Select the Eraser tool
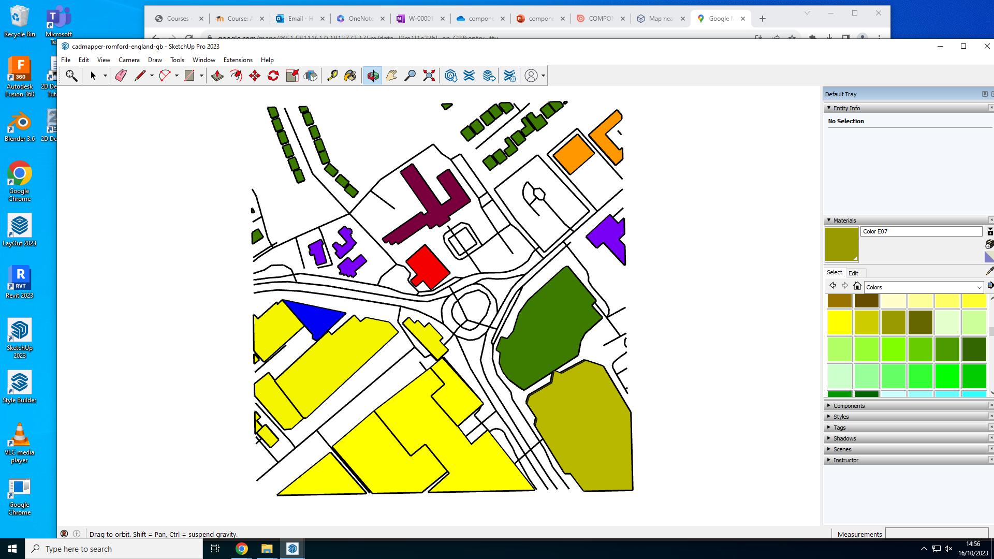Screen dimensions: 994x559 click(x=121, y=76)
